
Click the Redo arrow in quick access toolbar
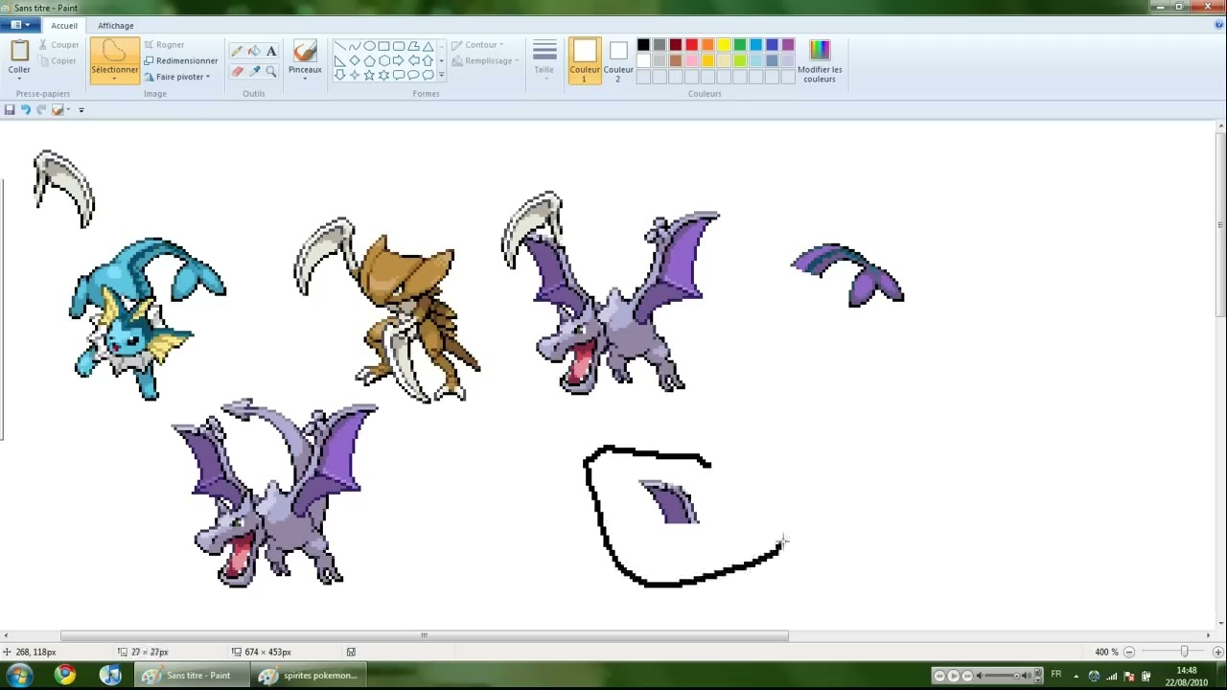(x=41, y=110)
